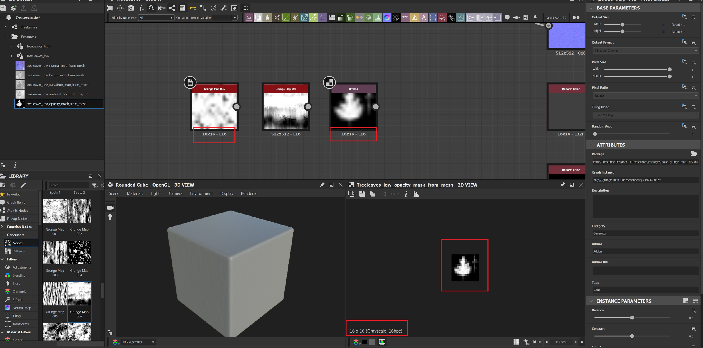The height and width of the screenshot is (348, 703).
Task: Add a Transformation 2D node
Action: pos(433,18)
